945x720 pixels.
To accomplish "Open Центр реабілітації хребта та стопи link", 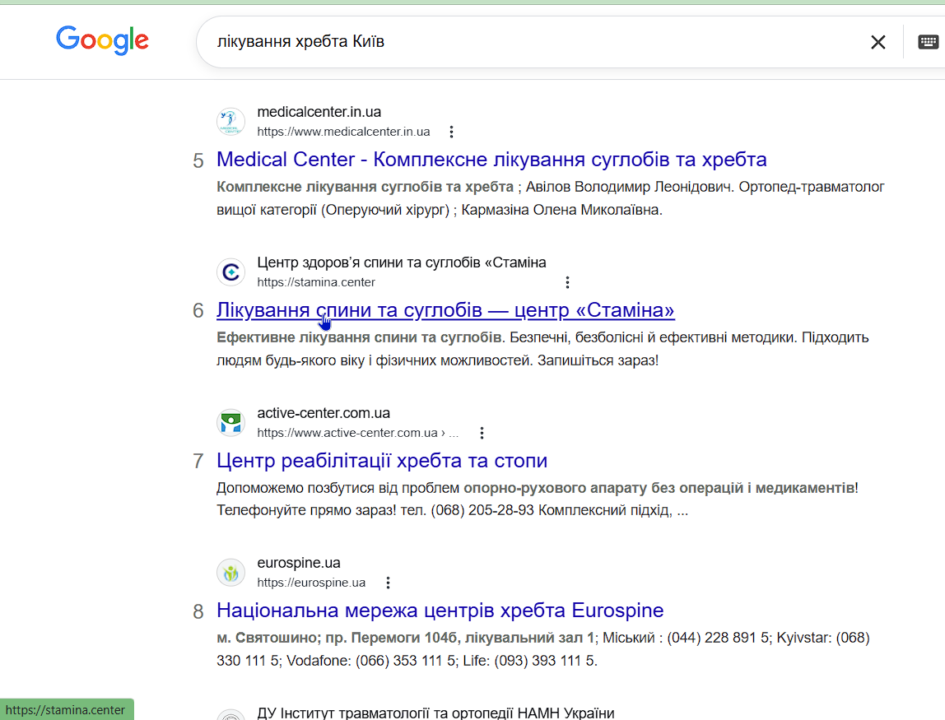I will [x=382, y=461].
